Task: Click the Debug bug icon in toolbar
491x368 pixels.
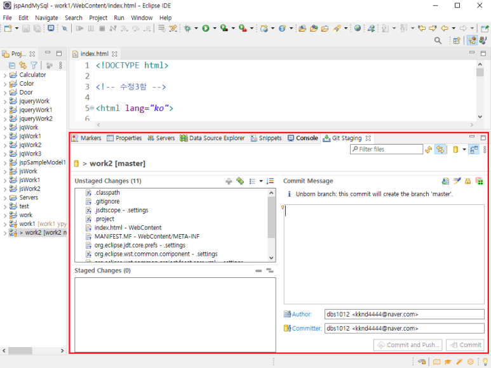Action: [x=187, y=29]
